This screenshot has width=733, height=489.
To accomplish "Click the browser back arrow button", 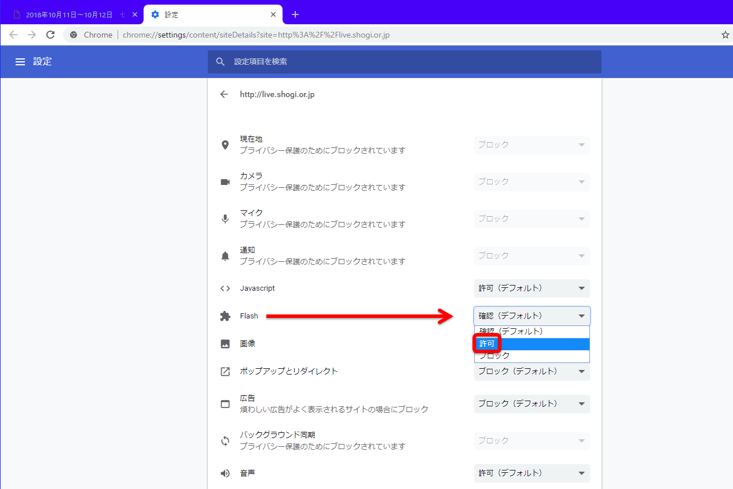I will coord(13,35).
